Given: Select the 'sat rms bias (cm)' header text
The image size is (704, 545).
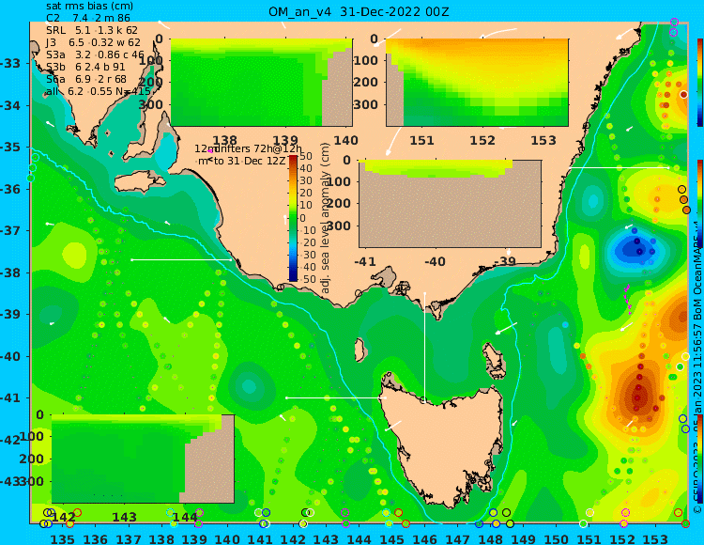Looking at the screenshot, I should tap(89, 7).
